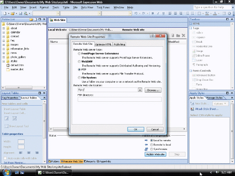Select Local to remote publish option
235x176 pixels.
coord(151,140)
